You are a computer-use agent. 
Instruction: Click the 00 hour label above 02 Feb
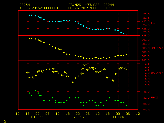(x=78, y=114)
